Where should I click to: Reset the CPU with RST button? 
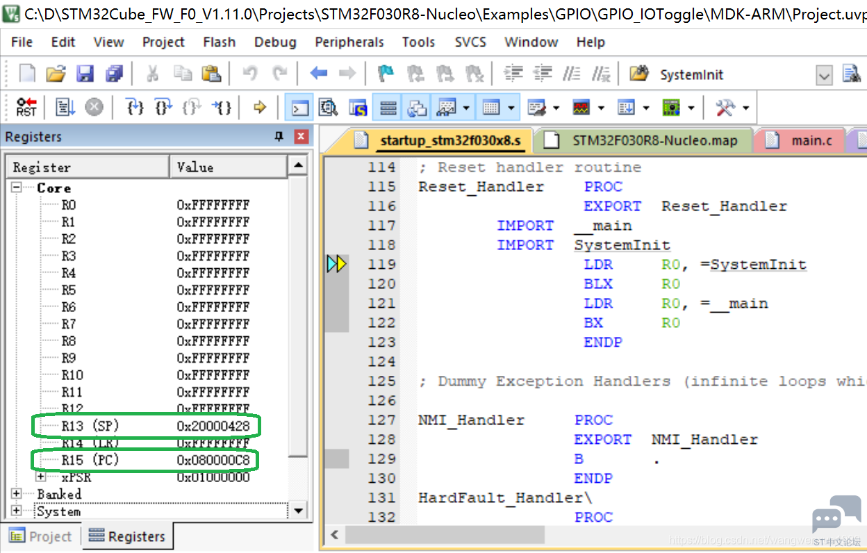point(26,107)
